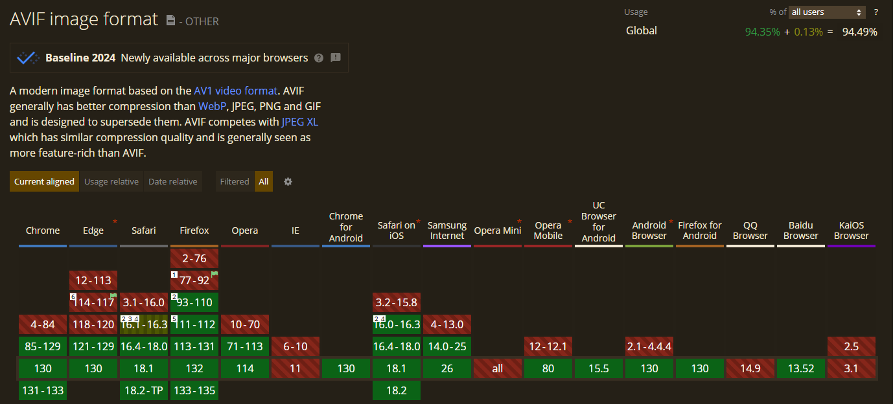
Task: Click the question mark beside usage dropdown
Action: coord(876,12)
